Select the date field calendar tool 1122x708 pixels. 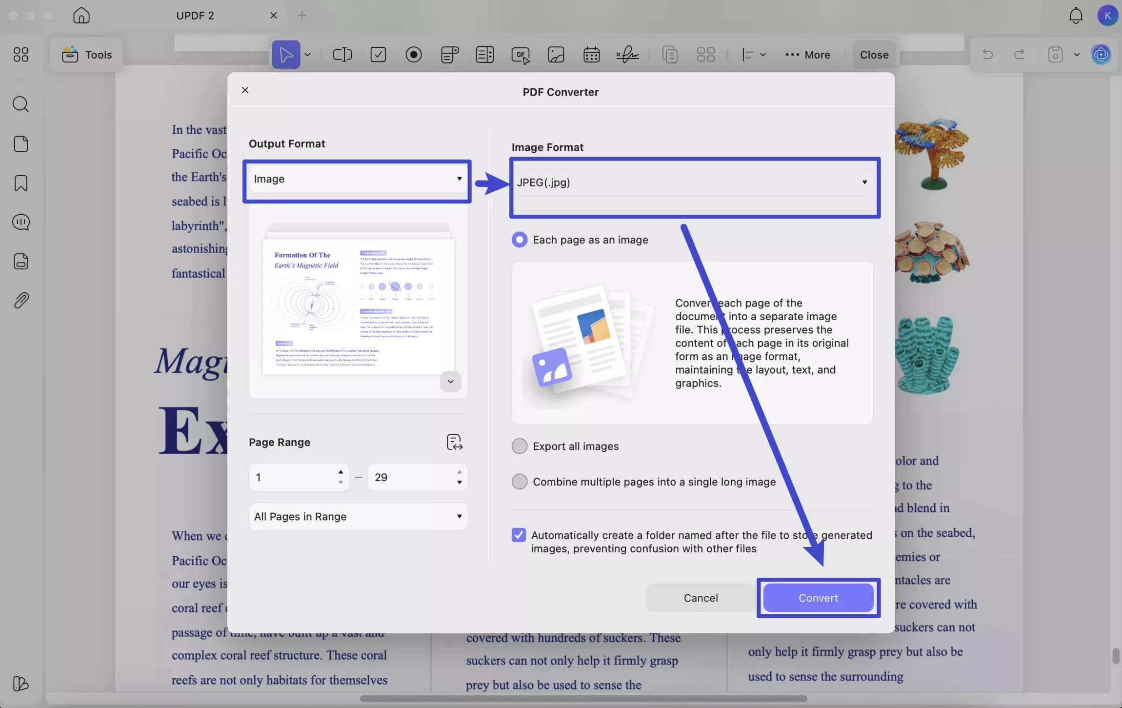[591, 55]
